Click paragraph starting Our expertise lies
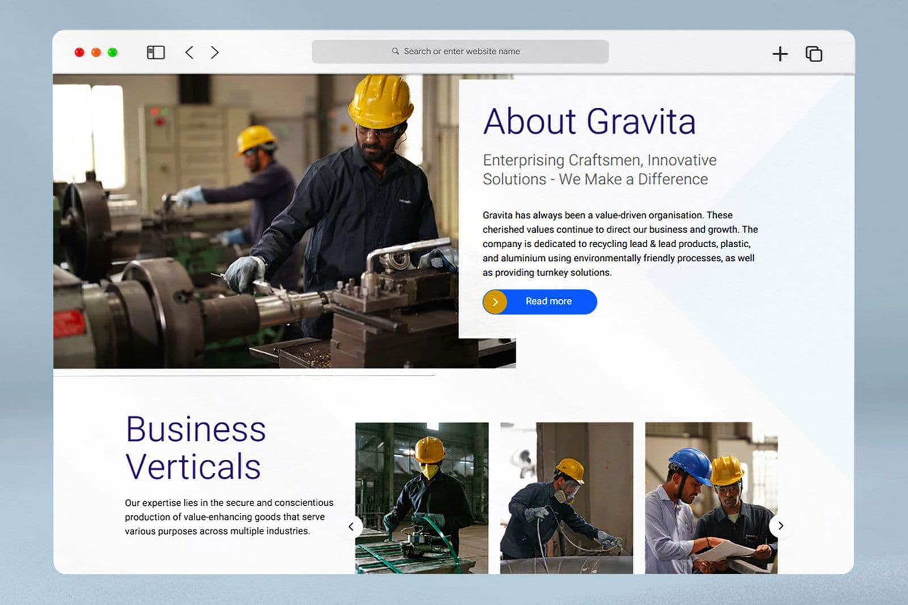This screenshot has width=908, height=605. click(229, 517)
